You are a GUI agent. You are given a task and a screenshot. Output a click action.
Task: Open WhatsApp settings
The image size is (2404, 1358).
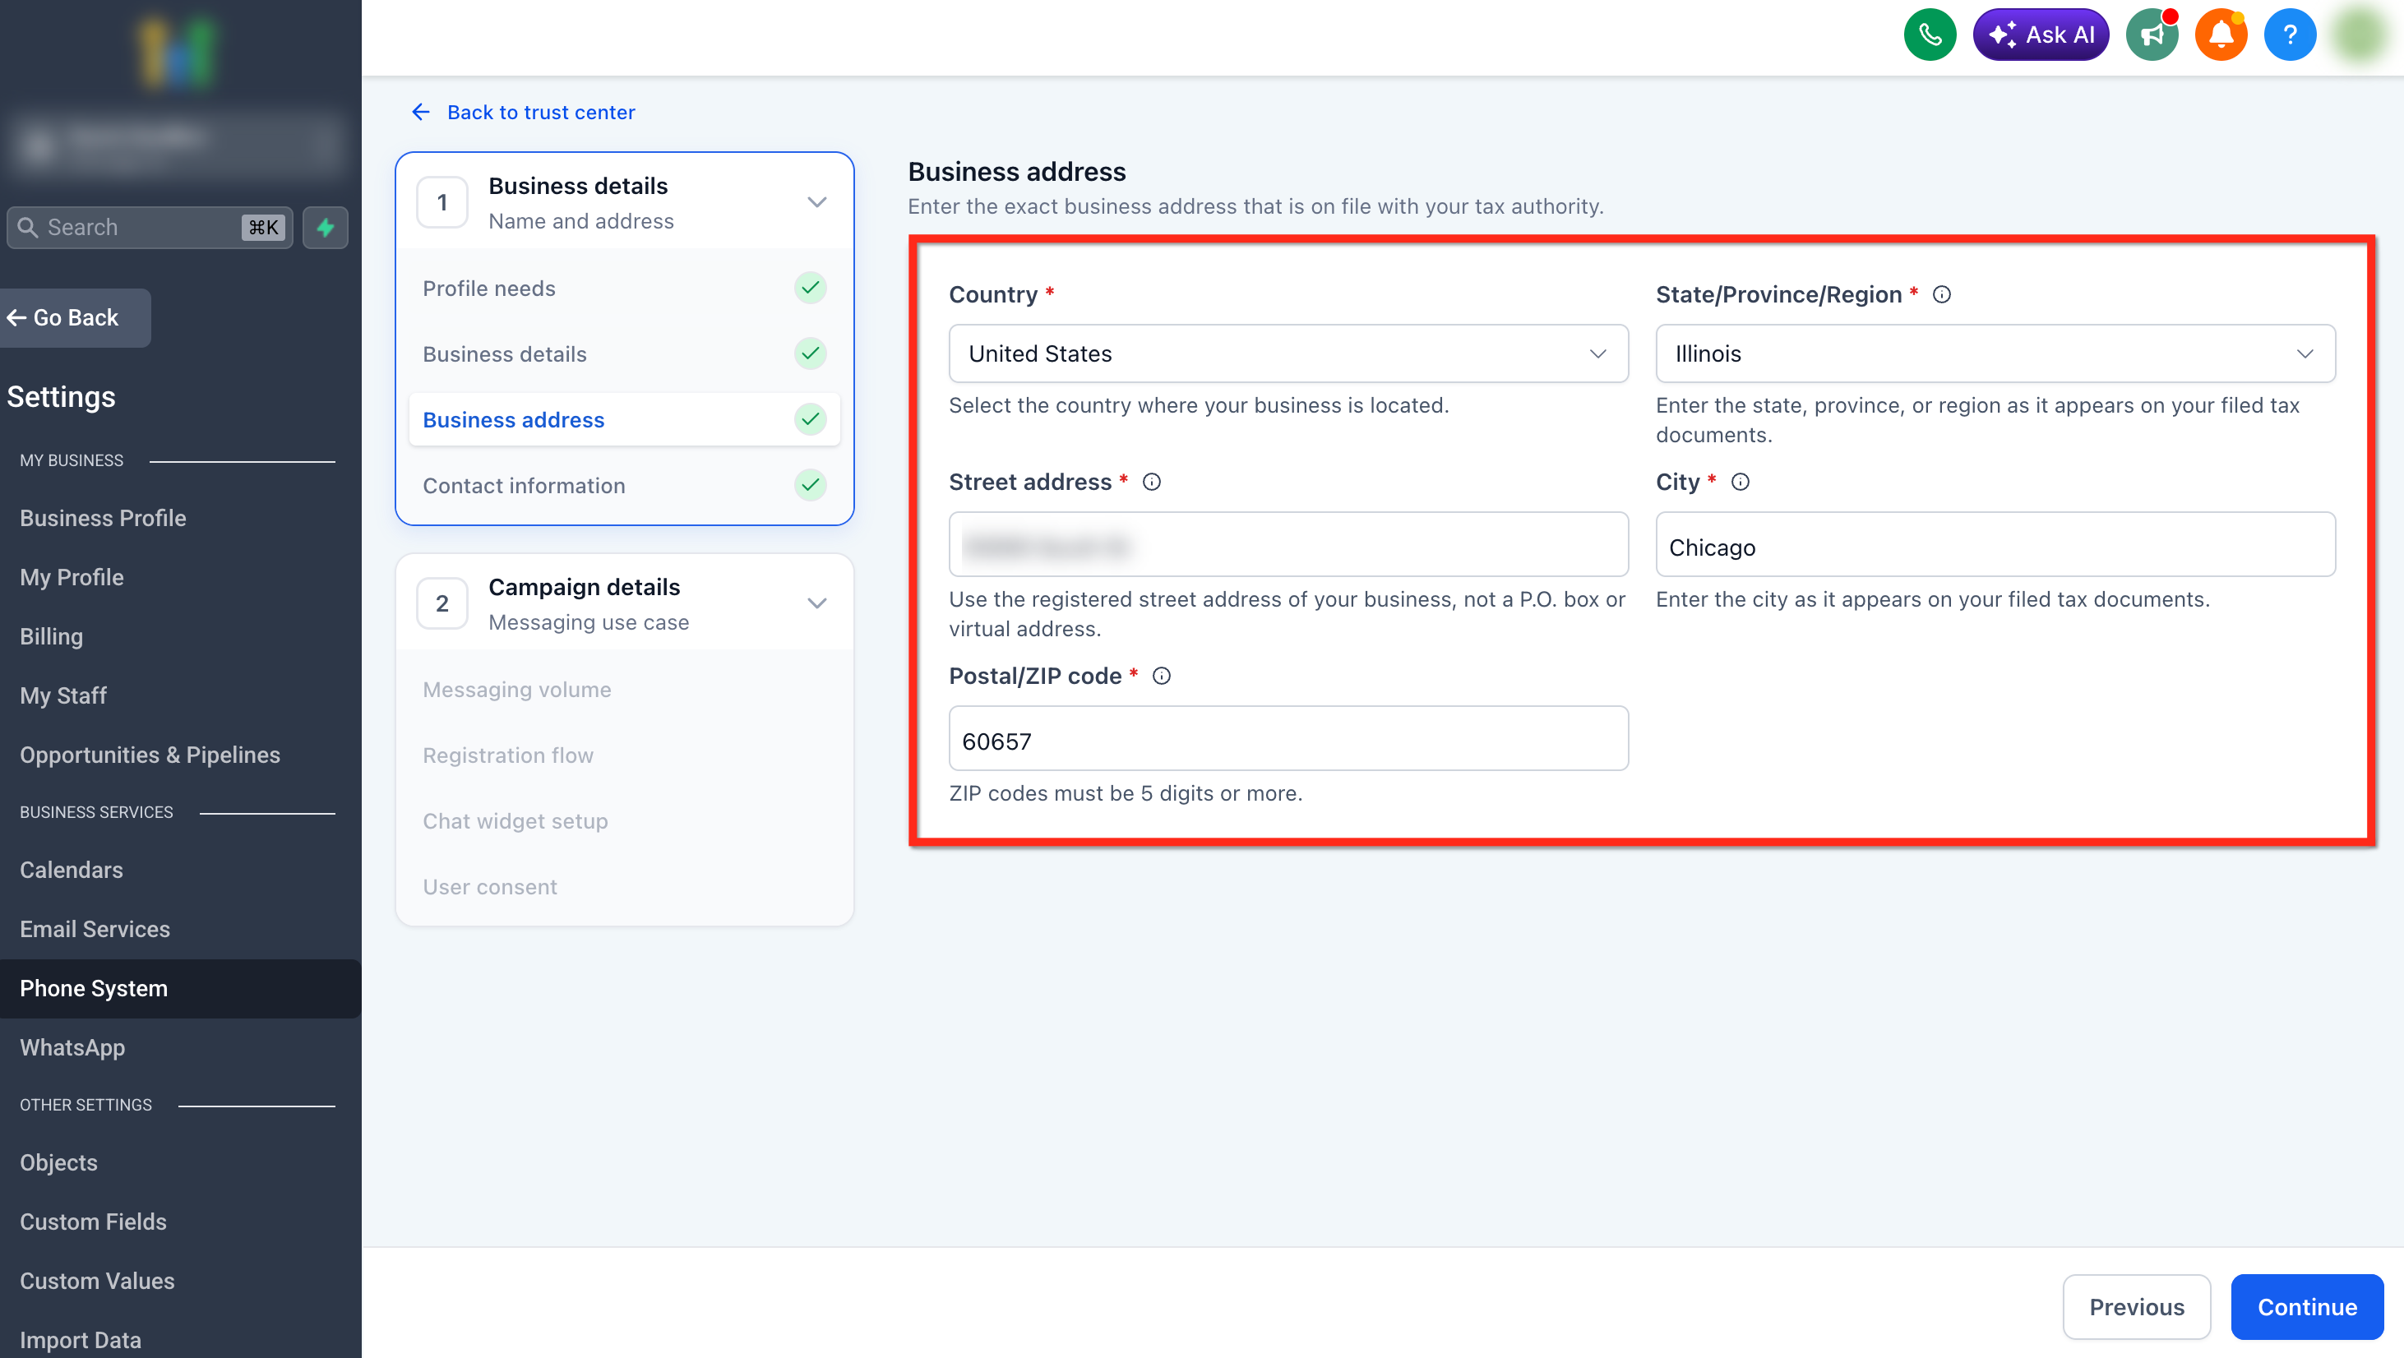(x=72, y=1047)
